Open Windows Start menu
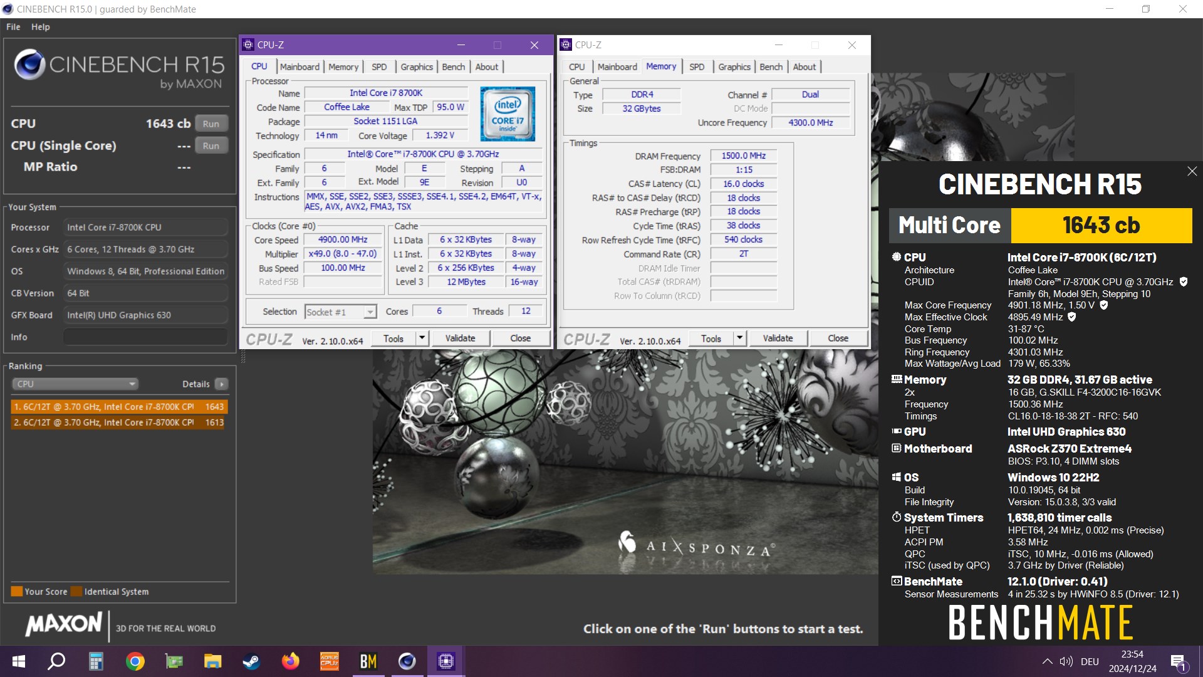Screen dimensions: 1203x677 click(19, 661)
